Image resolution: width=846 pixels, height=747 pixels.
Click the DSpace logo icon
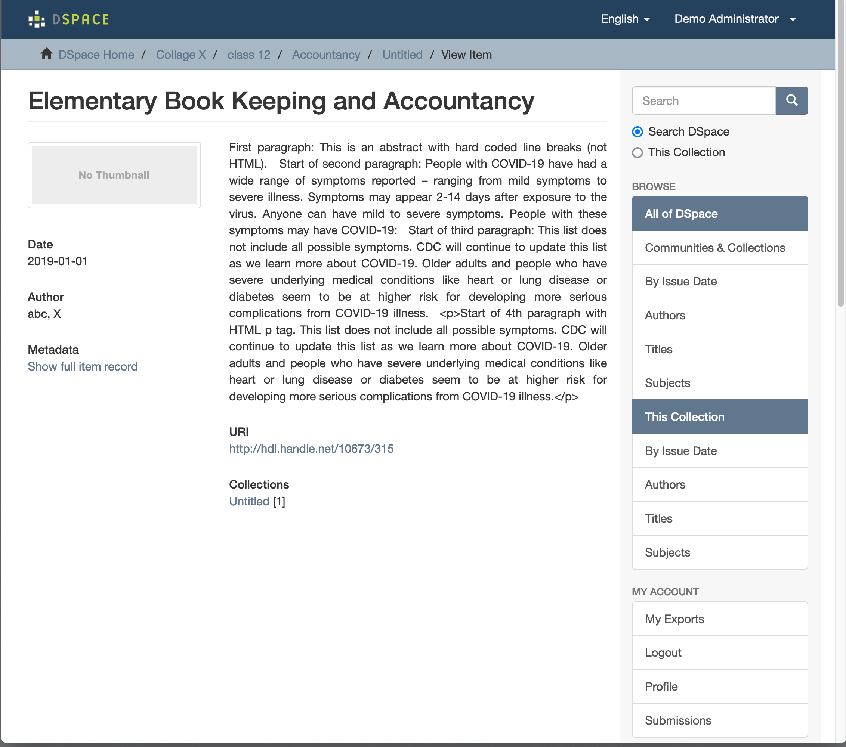point(36,19)
